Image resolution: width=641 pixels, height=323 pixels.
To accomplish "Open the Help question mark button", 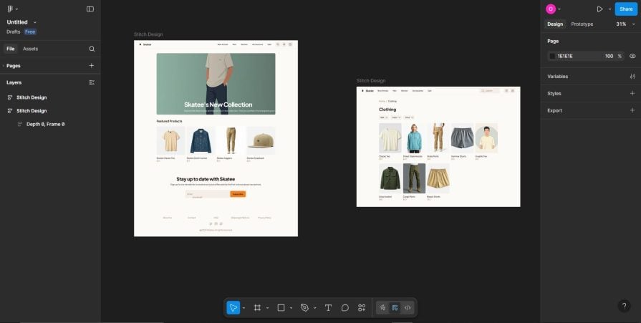I will click(624, 305).
